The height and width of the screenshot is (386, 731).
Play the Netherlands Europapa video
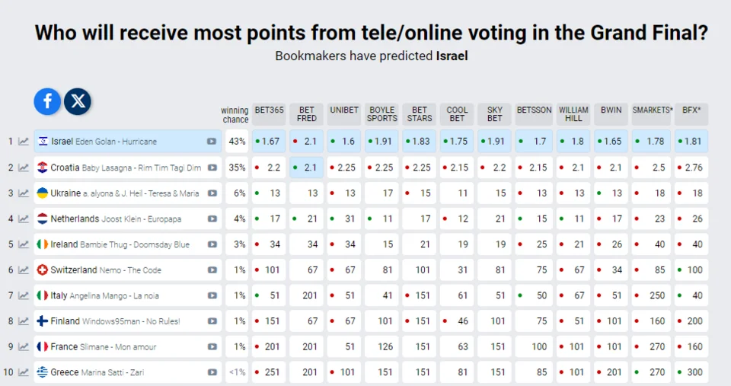tap(212, 219)
